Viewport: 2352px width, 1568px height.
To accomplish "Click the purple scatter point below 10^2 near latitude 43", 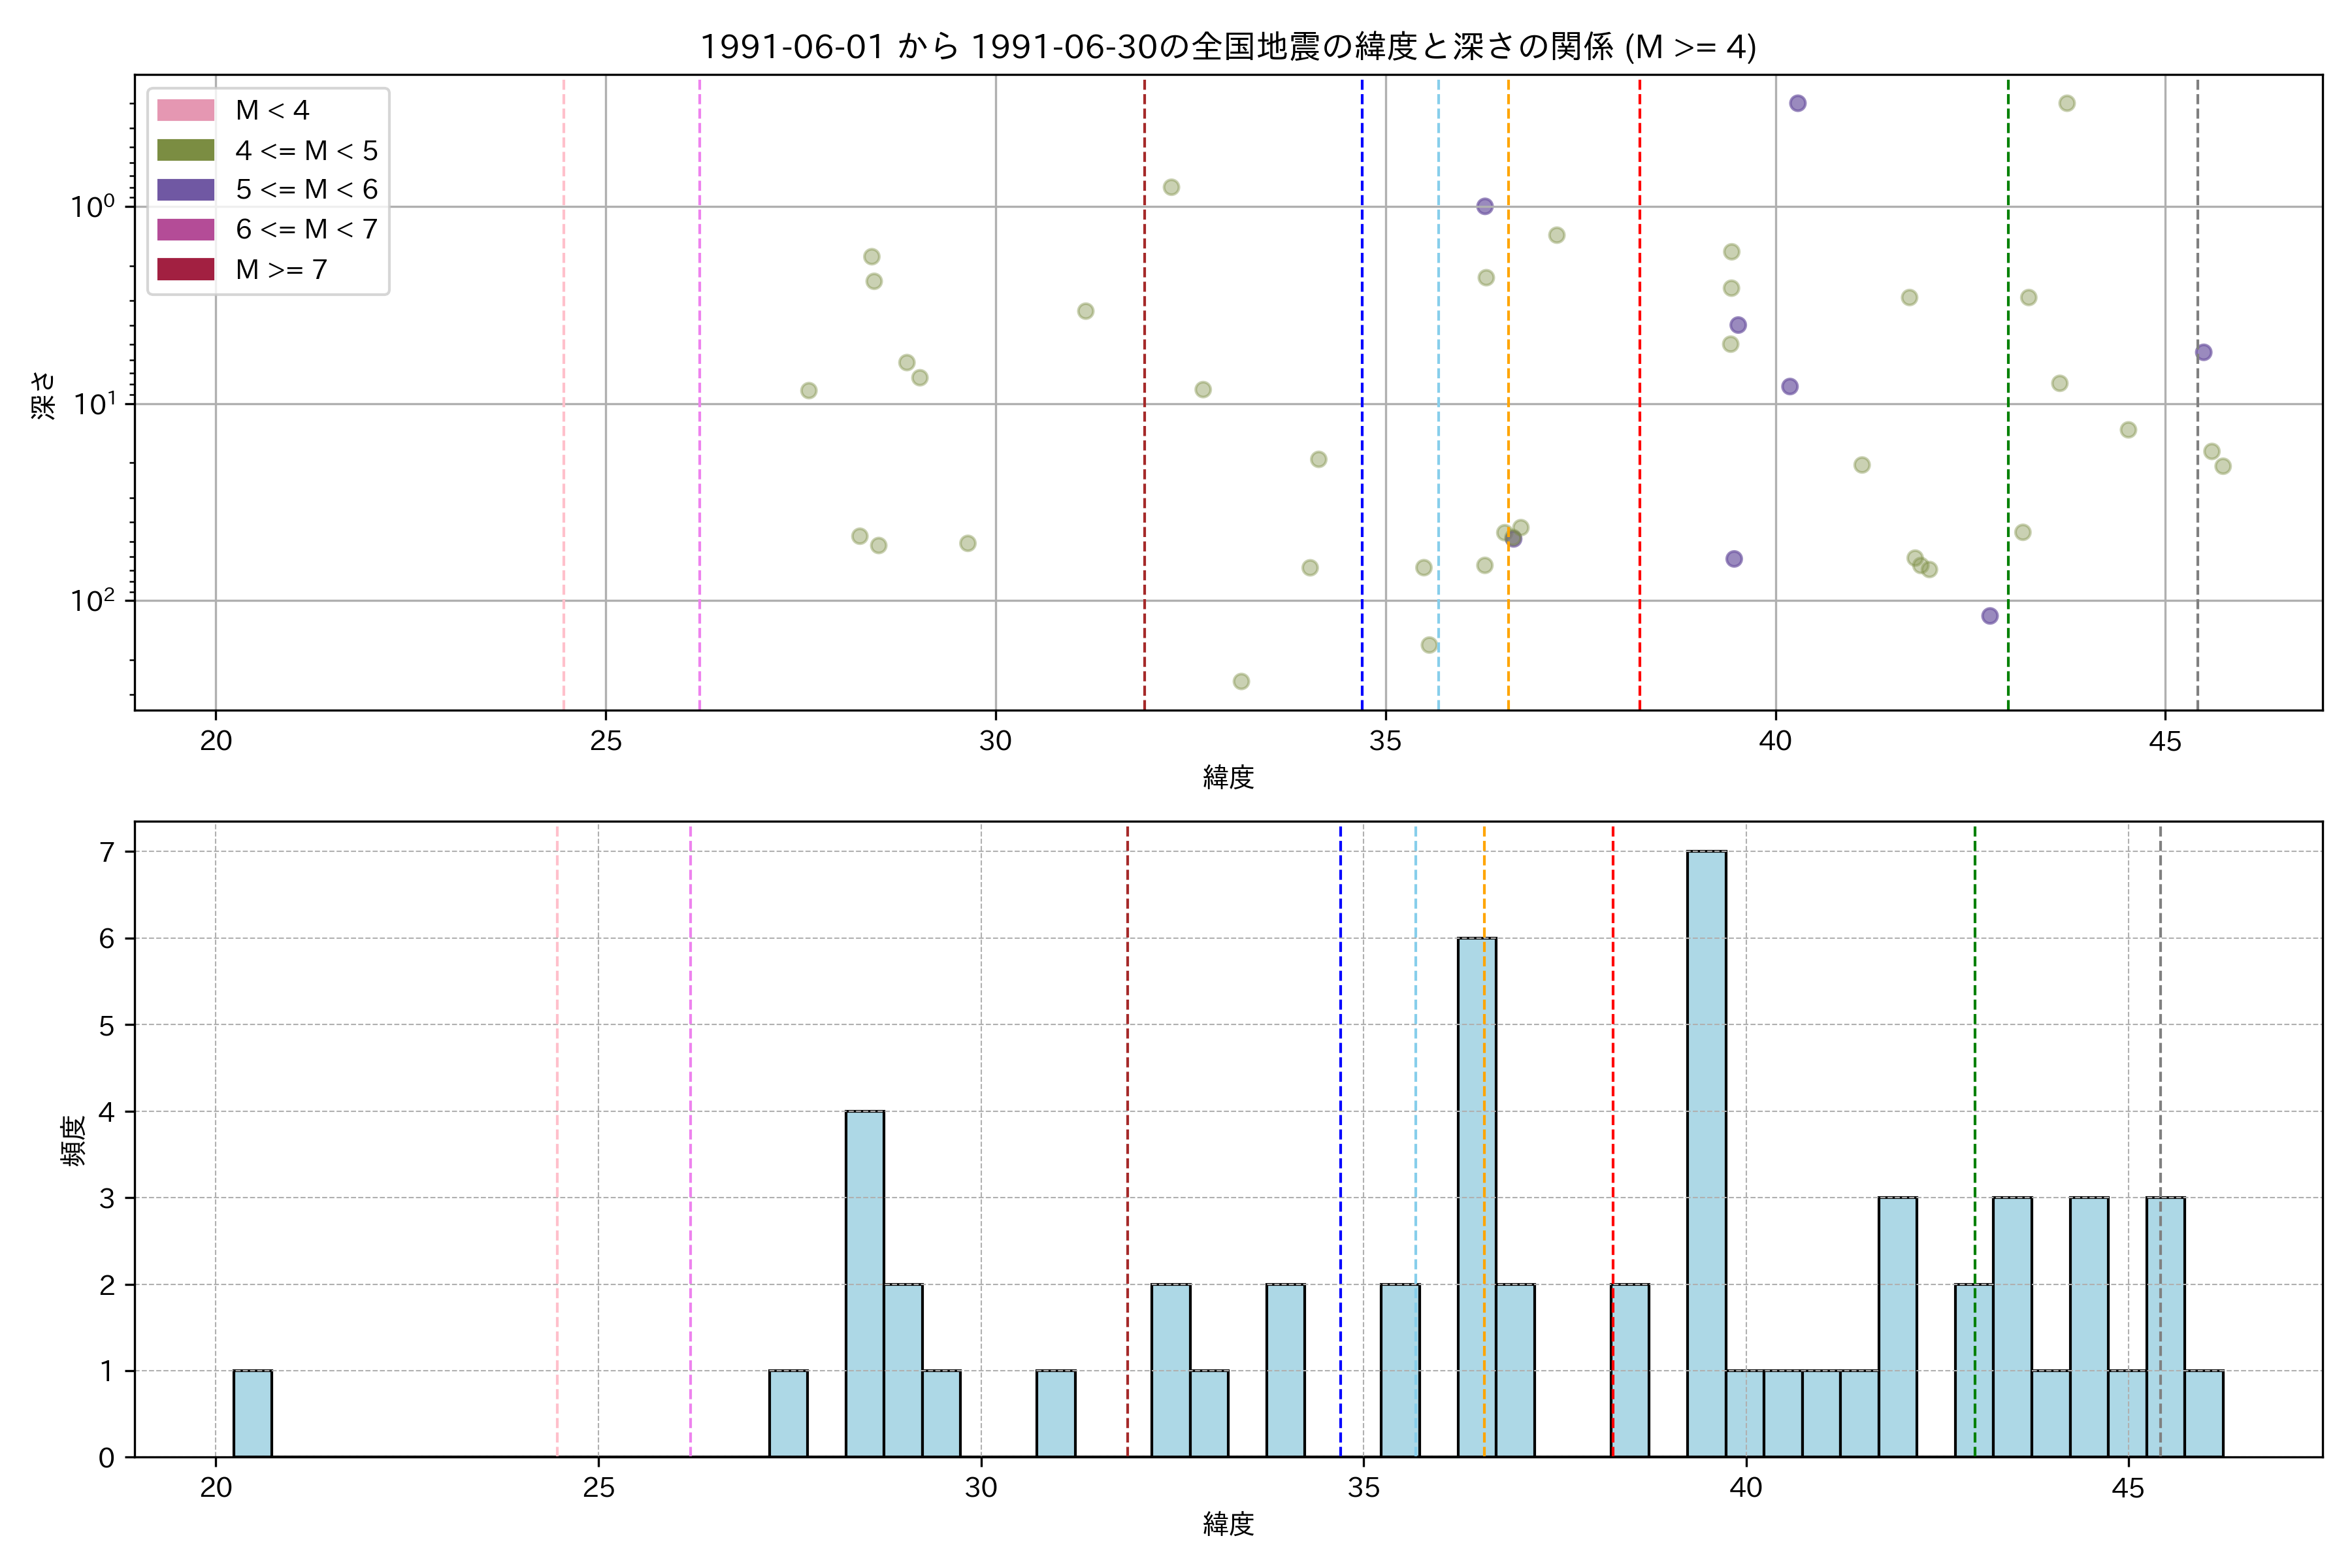I will pos(1990,616).
